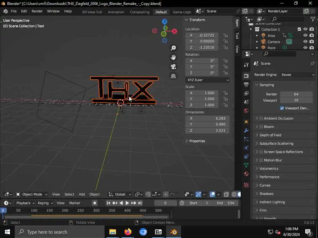The width and height of the screenshot is (318, 238).
Task: Open View Layer properties tab
Action: 246,93
